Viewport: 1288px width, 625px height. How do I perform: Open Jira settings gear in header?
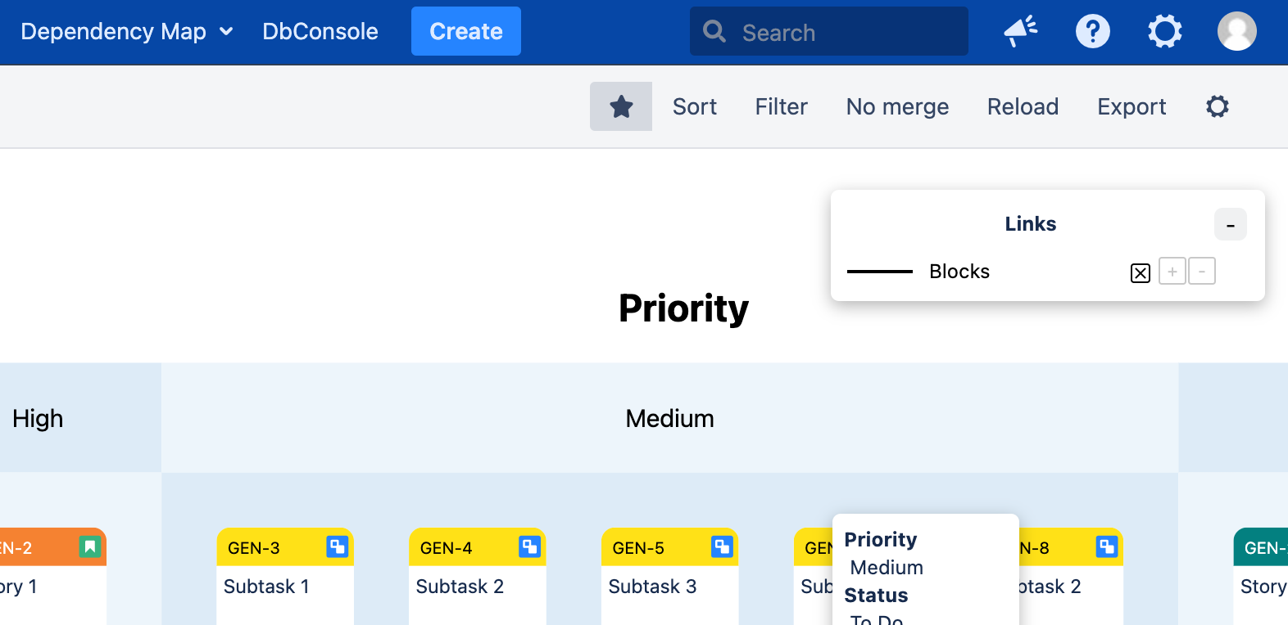[1165, 32]
